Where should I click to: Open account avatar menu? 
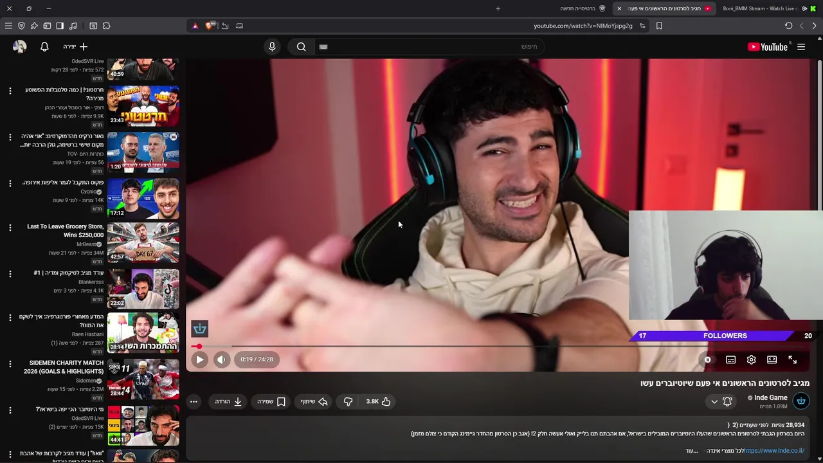coord(19,46)
